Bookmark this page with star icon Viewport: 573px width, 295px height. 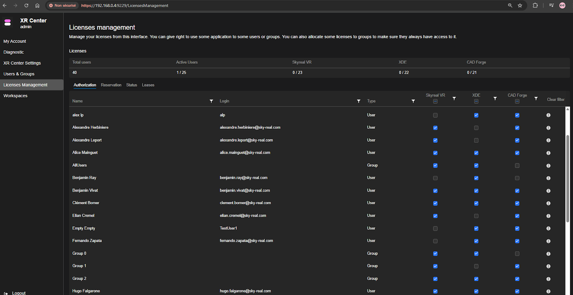point(520,5)
